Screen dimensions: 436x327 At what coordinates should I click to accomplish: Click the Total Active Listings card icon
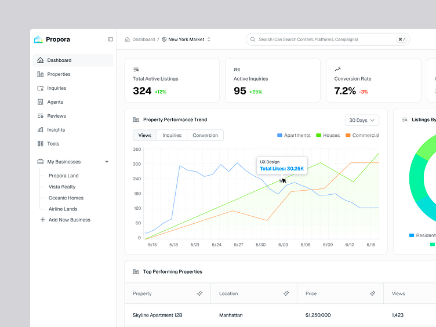136,70
